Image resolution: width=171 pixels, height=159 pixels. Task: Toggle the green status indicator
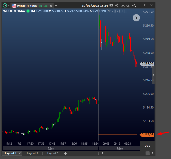point(28,11)
